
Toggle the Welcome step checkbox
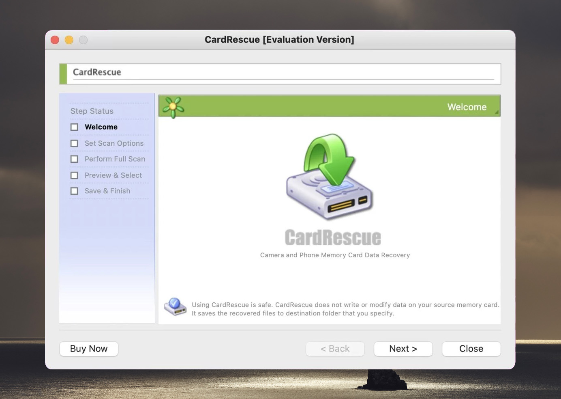[x=74, y=127]
